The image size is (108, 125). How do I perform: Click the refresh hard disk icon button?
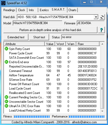(102, 17)
